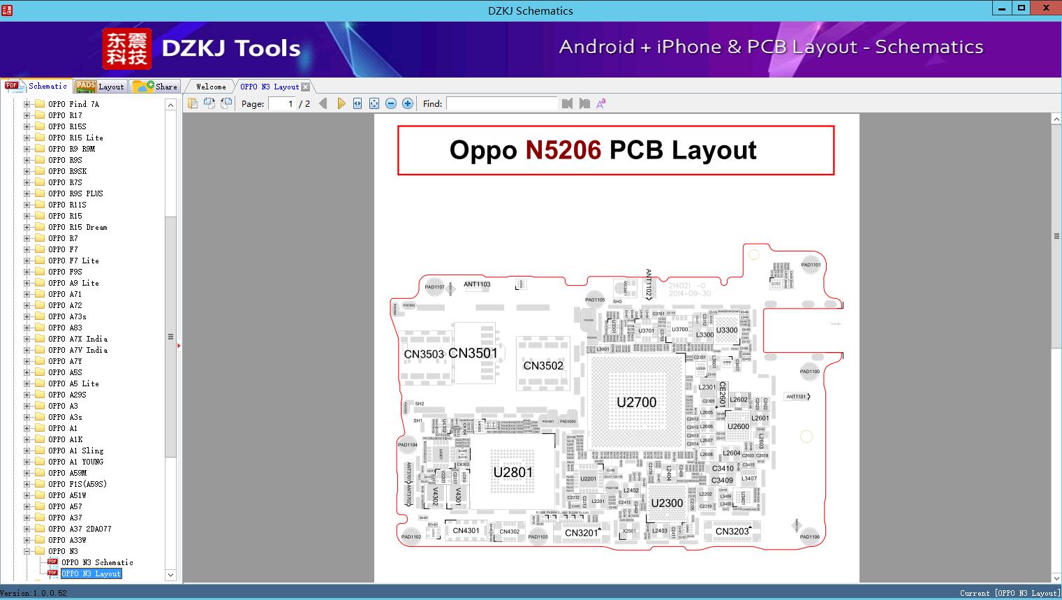1062x600 pixels.
Task: Switch to the Welcome document tab
Action: coord(211,87)
